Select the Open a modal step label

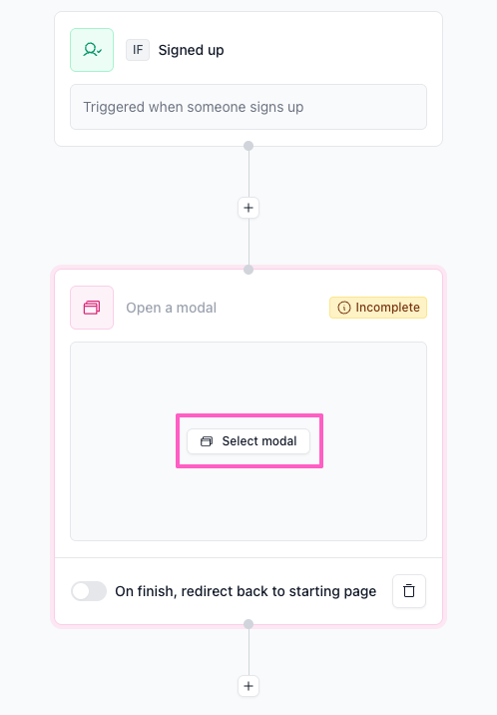point(172,308)
